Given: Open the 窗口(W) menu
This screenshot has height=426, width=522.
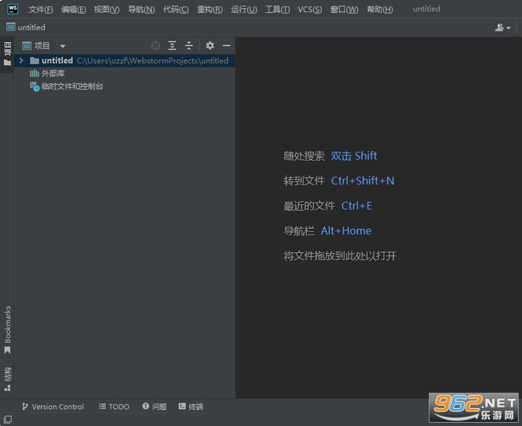Looking at the screenshot, I should click(344, 9).
